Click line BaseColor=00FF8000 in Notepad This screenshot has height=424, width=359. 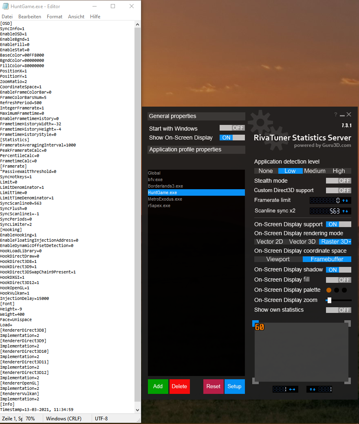(x=22, y=55)
